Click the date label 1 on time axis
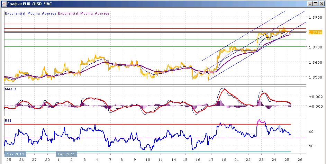326x164 pixels. click(58, 160)
